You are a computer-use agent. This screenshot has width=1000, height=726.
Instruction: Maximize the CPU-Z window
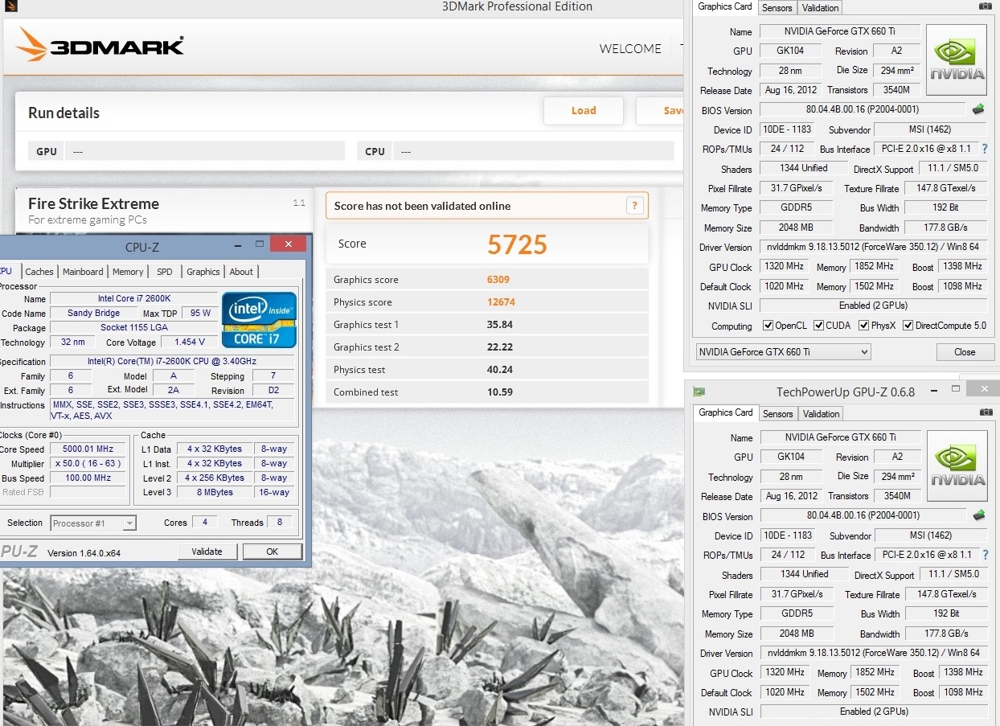[x=259, y=244]
